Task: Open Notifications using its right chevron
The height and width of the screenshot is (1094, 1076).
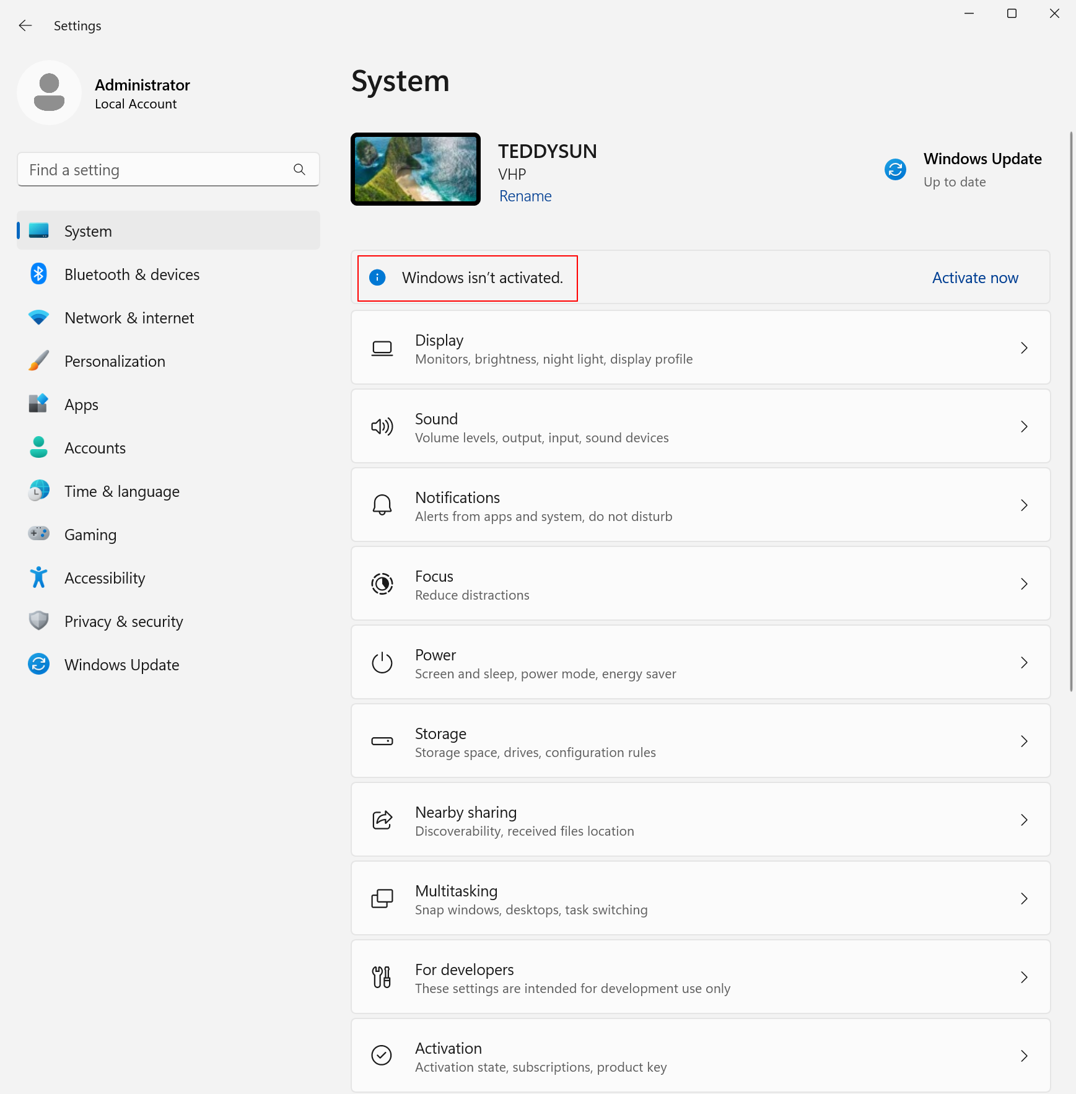Action: coord(1024,505)
